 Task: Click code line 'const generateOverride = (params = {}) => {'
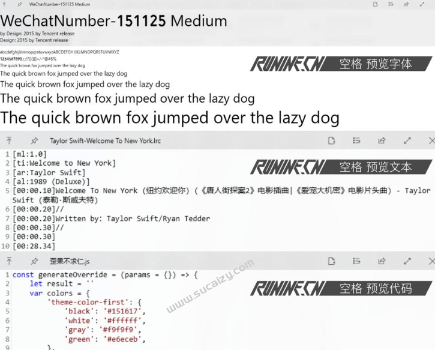tap(105, 275)
